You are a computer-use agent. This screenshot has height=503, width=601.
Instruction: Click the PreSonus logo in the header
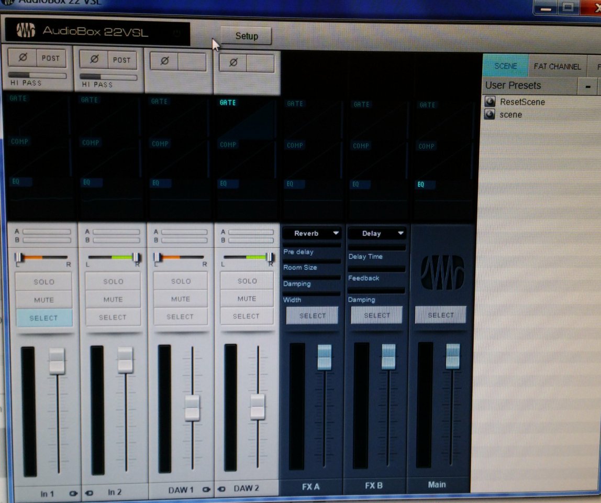click(x=26, y=30)
